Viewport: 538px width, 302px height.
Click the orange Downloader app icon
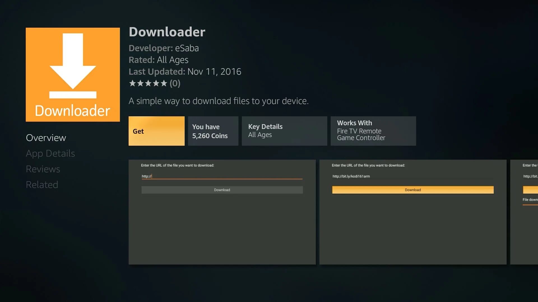[73, 74]
